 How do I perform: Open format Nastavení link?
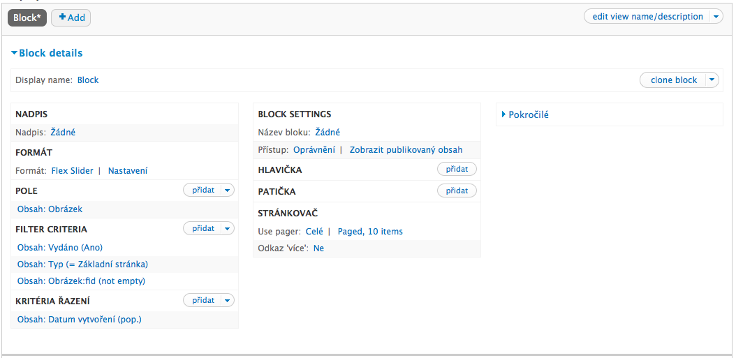[128, 171]
